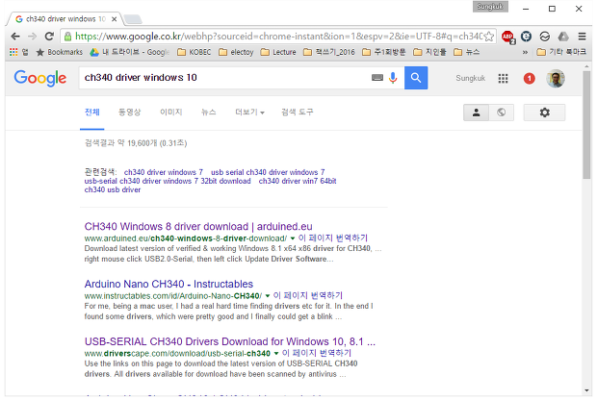Bookmark this page with the star icon

pos(489,37)
